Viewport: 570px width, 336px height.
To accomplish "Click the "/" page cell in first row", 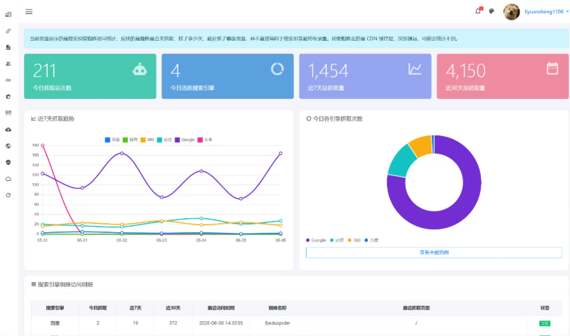I will click(x=416, y=323).
